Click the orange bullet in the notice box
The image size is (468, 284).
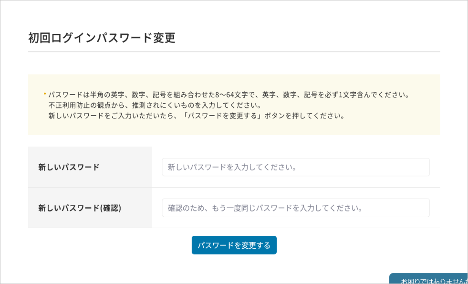coord(45,93)
